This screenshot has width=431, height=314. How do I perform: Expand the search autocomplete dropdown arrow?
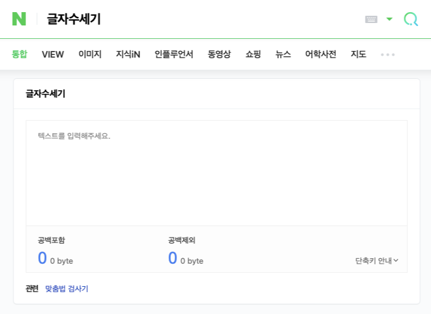pos(389,19)
